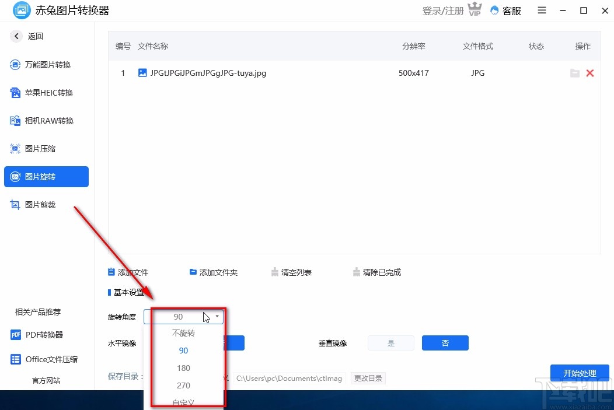The image size is (614, 410).
Task: Open the 相机RAW转换 tool
Action: (45, 121)
